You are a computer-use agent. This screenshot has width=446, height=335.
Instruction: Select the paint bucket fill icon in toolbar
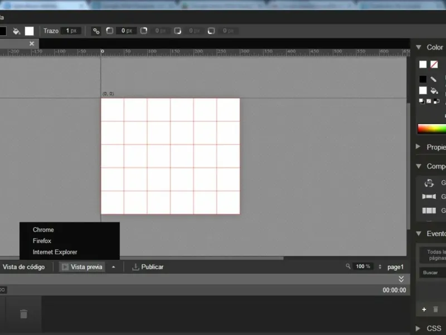pyautogui.click(x=17, y=31)
